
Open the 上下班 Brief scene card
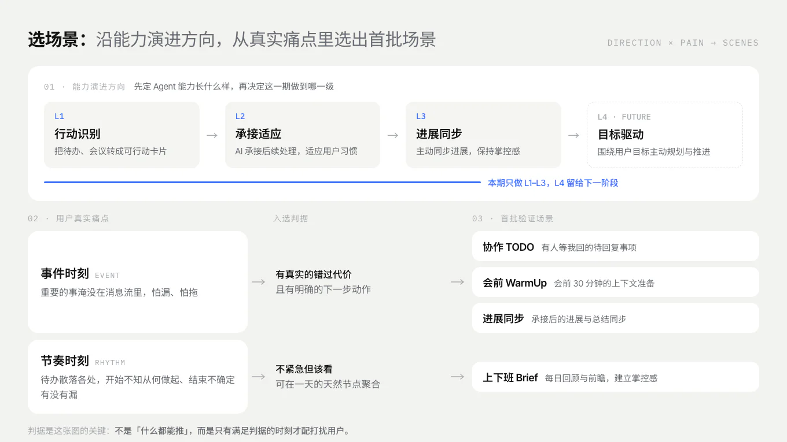pyautogui.click(x=616, y=377)
